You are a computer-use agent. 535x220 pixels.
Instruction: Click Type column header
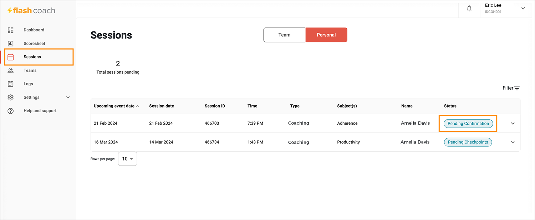coord(295,106)
